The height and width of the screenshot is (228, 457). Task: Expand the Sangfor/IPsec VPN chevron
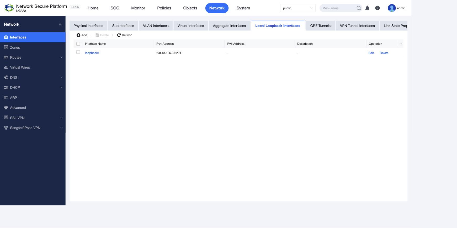pos(61,128)
